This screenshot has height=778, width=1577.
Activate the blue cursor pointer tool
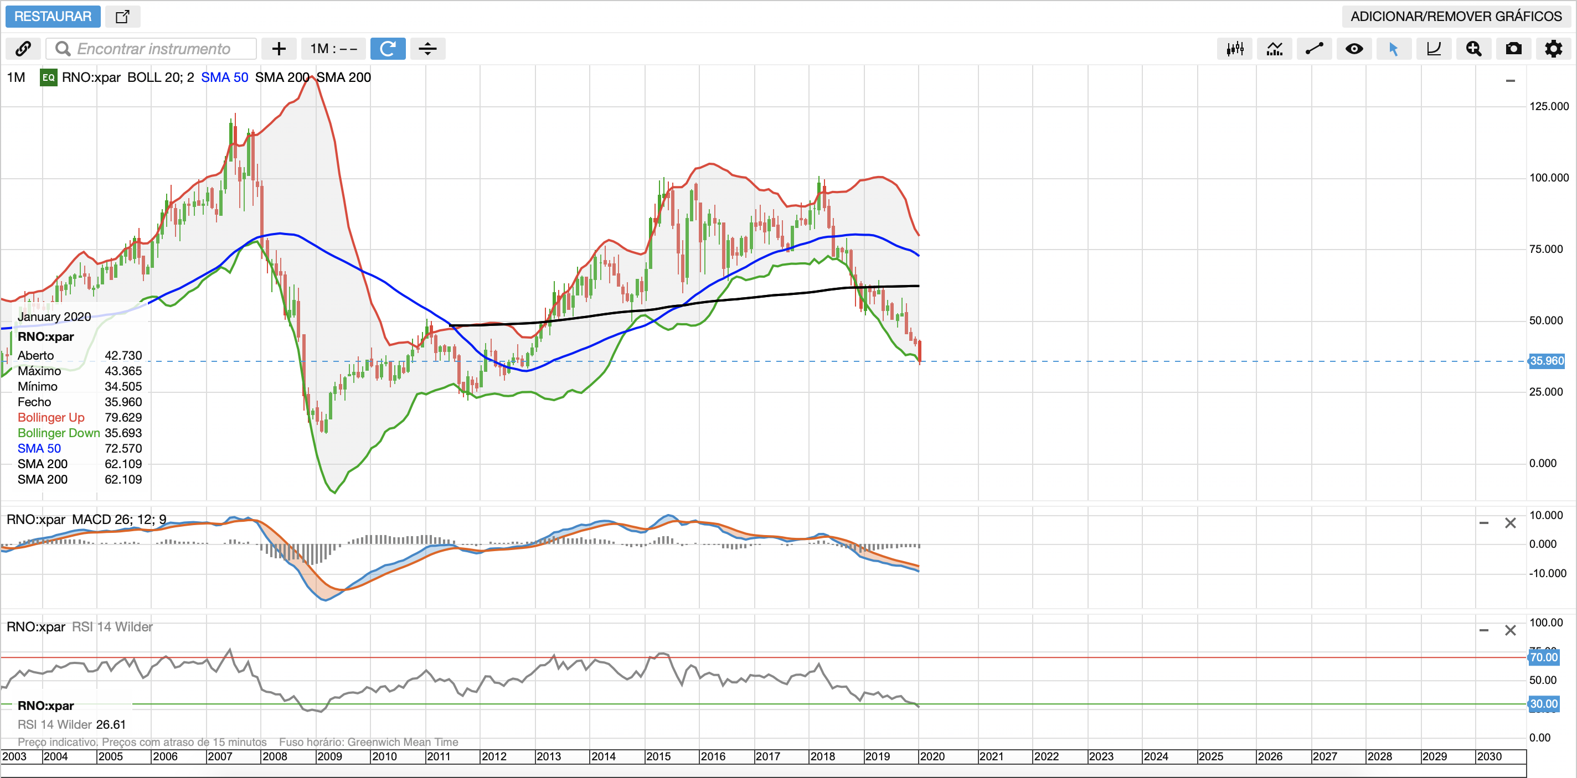tap(1393, 49)
